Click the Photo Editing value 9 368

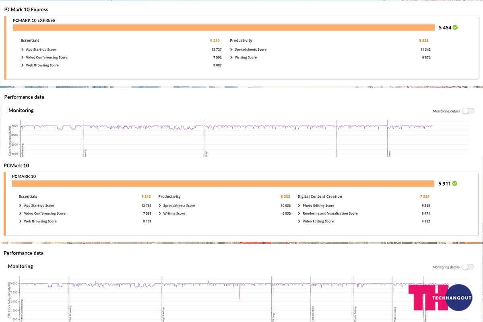click(x=426, y=205)
